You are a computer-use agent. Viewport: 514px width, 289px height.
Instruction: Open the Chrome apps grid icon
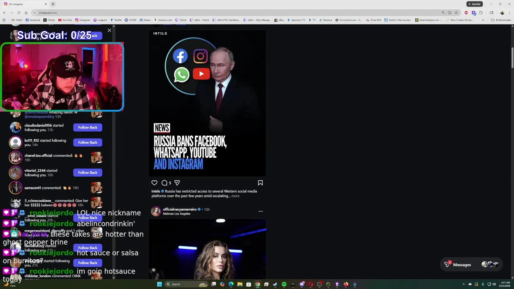tap(4, 20)
